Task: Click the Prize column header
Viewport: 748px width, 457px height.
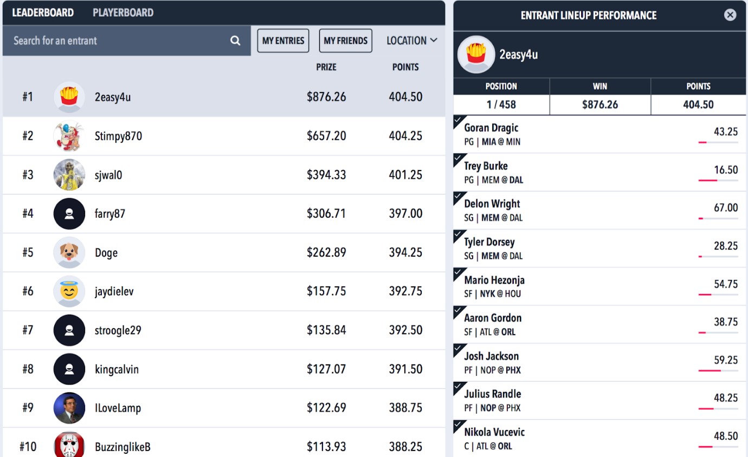Action: click(326, 67)
